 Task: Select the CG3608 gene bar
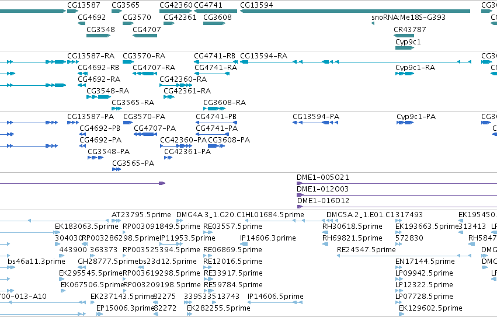[x=214, y=23]
